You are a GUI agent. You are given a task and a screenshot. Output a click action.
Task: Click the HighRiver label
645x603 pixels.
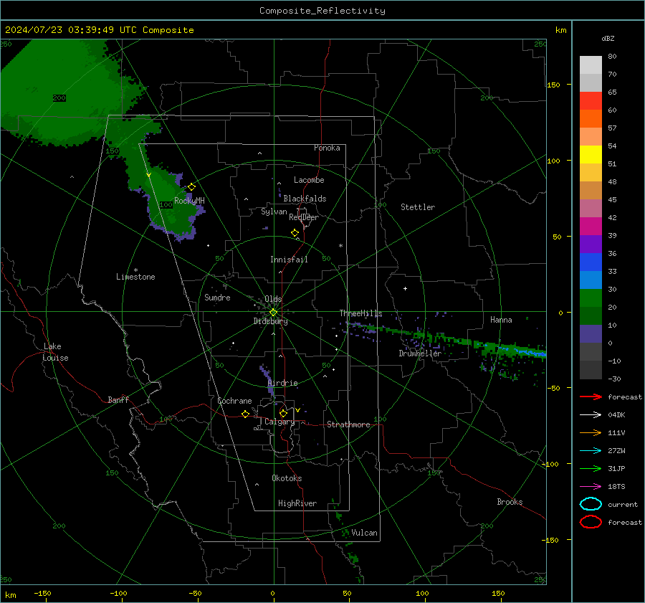click(297, 503)
